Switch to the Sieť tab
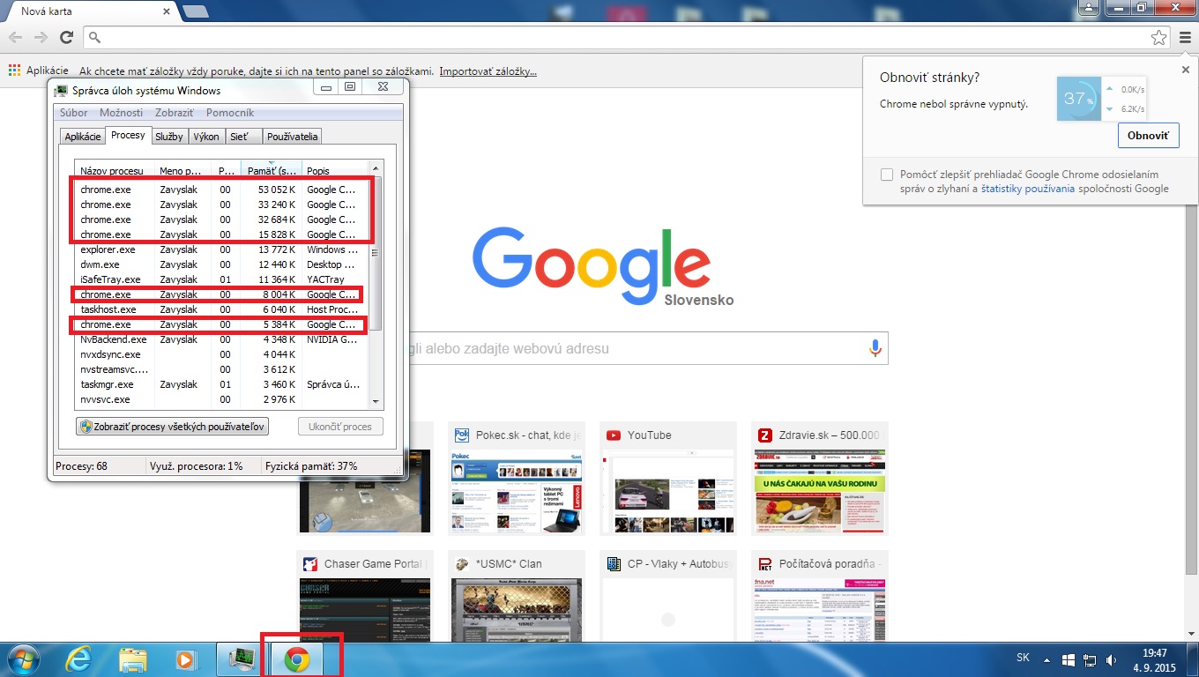Image resolution: width=1199 pixels, height=677 pixels. click(243, 137)
